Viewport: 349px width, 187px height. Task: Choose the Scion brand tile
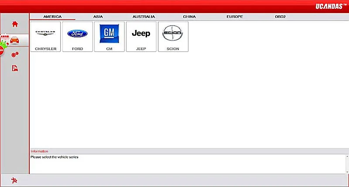[173, 37]
